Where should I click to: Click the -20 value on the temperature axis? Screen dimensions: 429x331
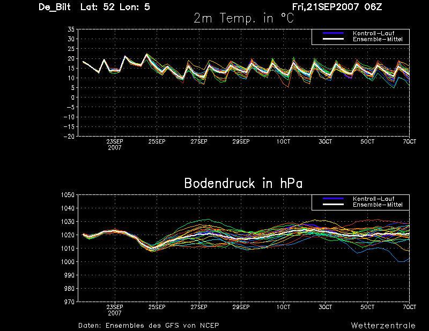(69, 137)
